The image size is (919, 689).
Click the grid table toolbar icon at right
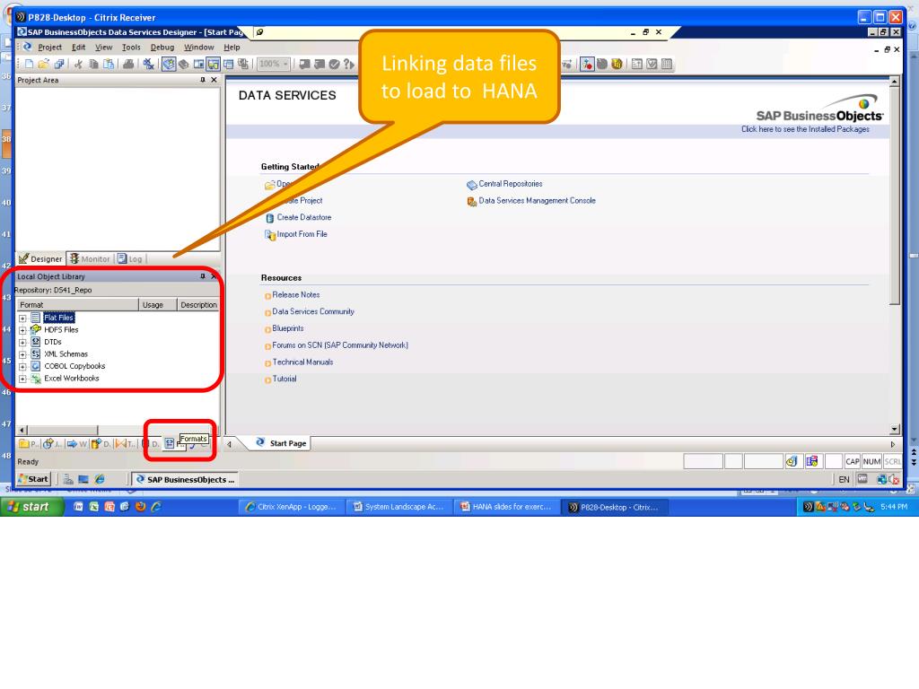(x=667, y=64)
